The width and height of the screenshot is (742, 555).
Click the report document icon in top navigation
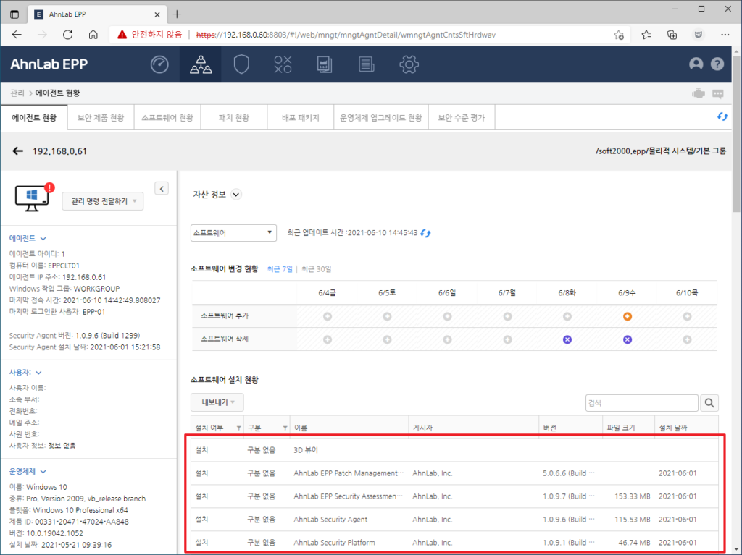(x=324, y=64)
